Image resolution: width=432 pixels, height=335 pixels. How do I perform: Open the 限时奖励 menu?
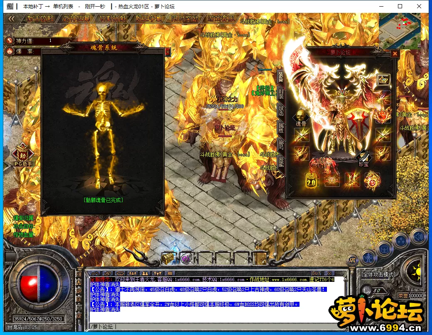point(185,18)
